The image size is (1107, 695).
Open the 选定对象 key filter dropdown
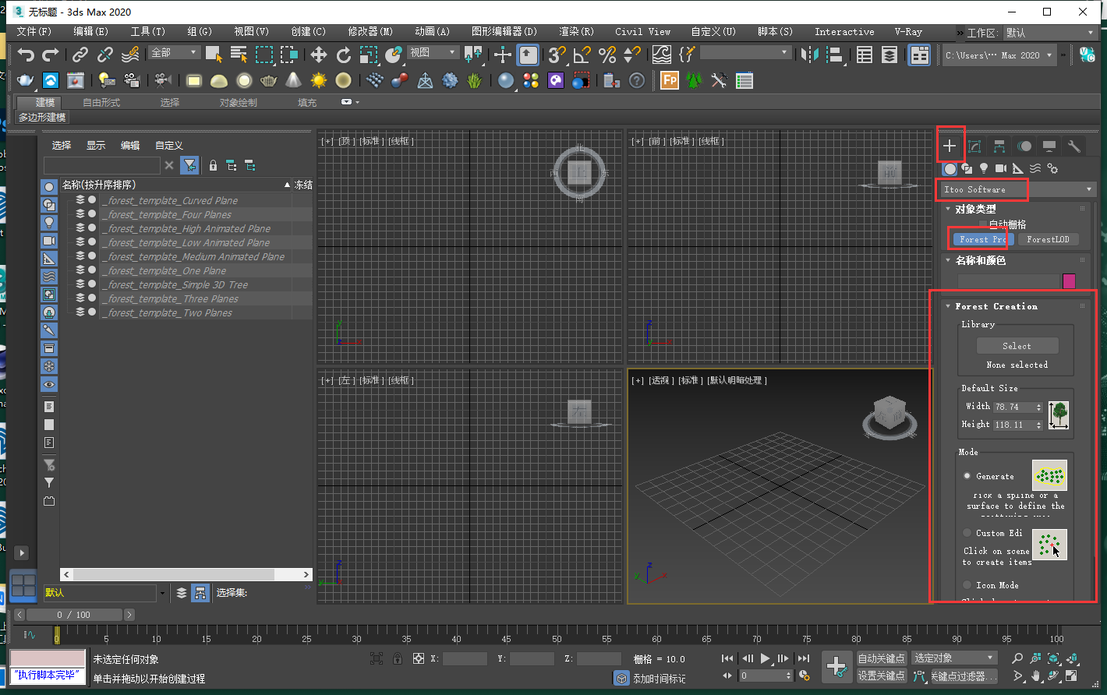[x=954, y=658]
